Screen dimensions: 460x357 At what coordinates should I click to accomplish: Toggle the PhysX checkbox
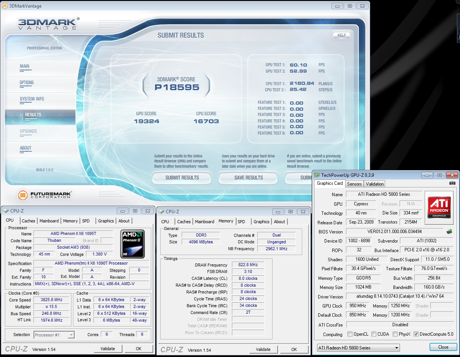point(395,334)
